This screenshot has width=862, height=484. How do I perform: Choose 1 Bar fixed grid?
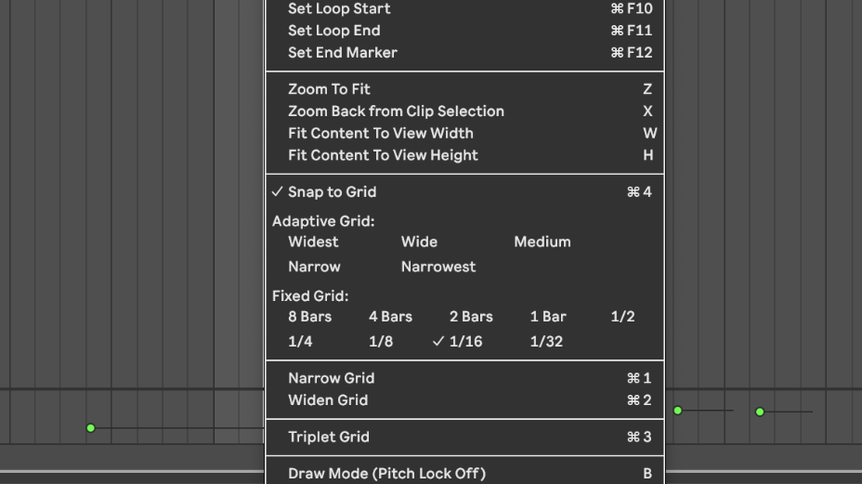pos(548,317)
